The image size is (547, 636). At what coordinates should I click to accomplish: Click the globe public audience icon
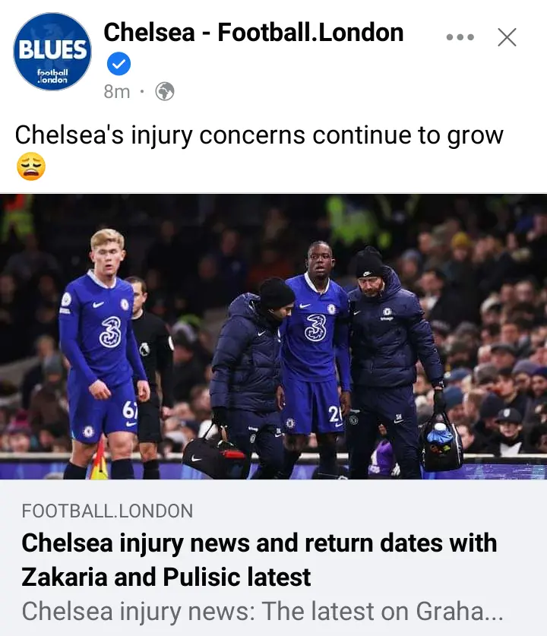point(165,92)
